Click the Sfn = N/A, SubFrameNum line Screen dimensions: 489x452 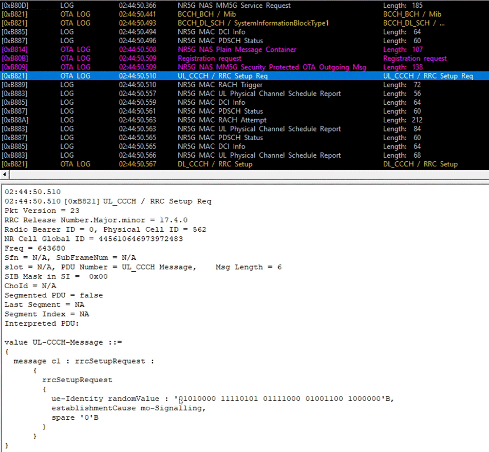click(70, 257)
